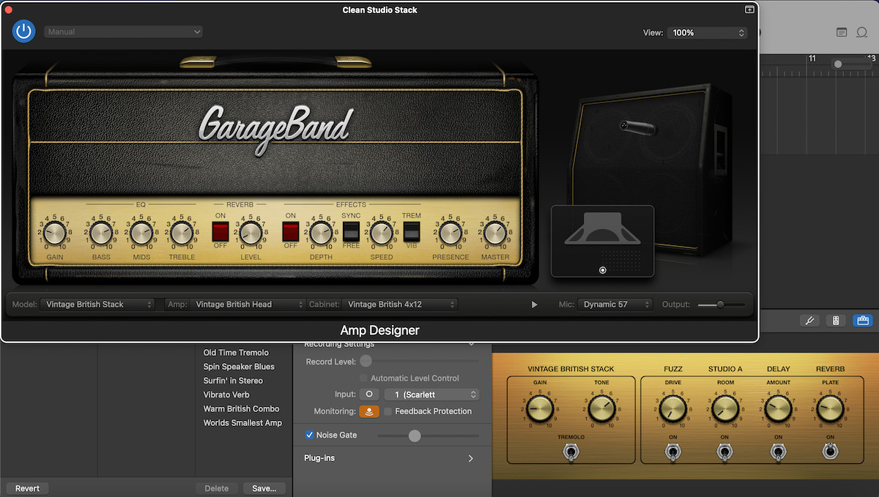This screenshot has width=879, height=497.
Task: Open the note pad icon in toolbar
Action: click(x=842, y=32)
